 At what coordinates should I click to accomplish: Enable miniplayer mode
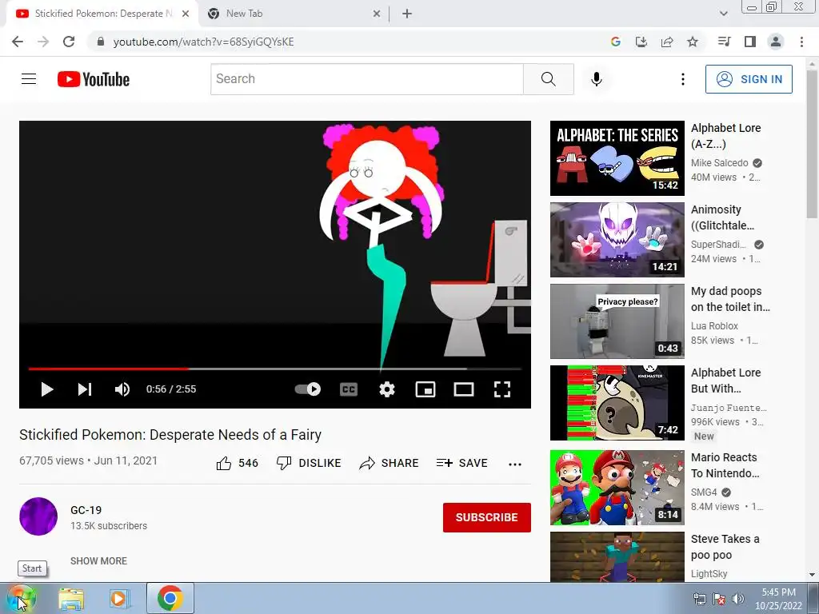coord(425,389)
